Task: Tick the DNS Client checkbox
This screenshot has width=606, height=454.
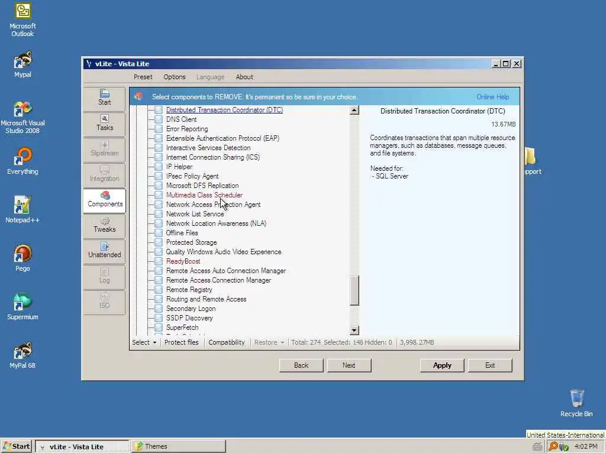Action: point(159,119)
